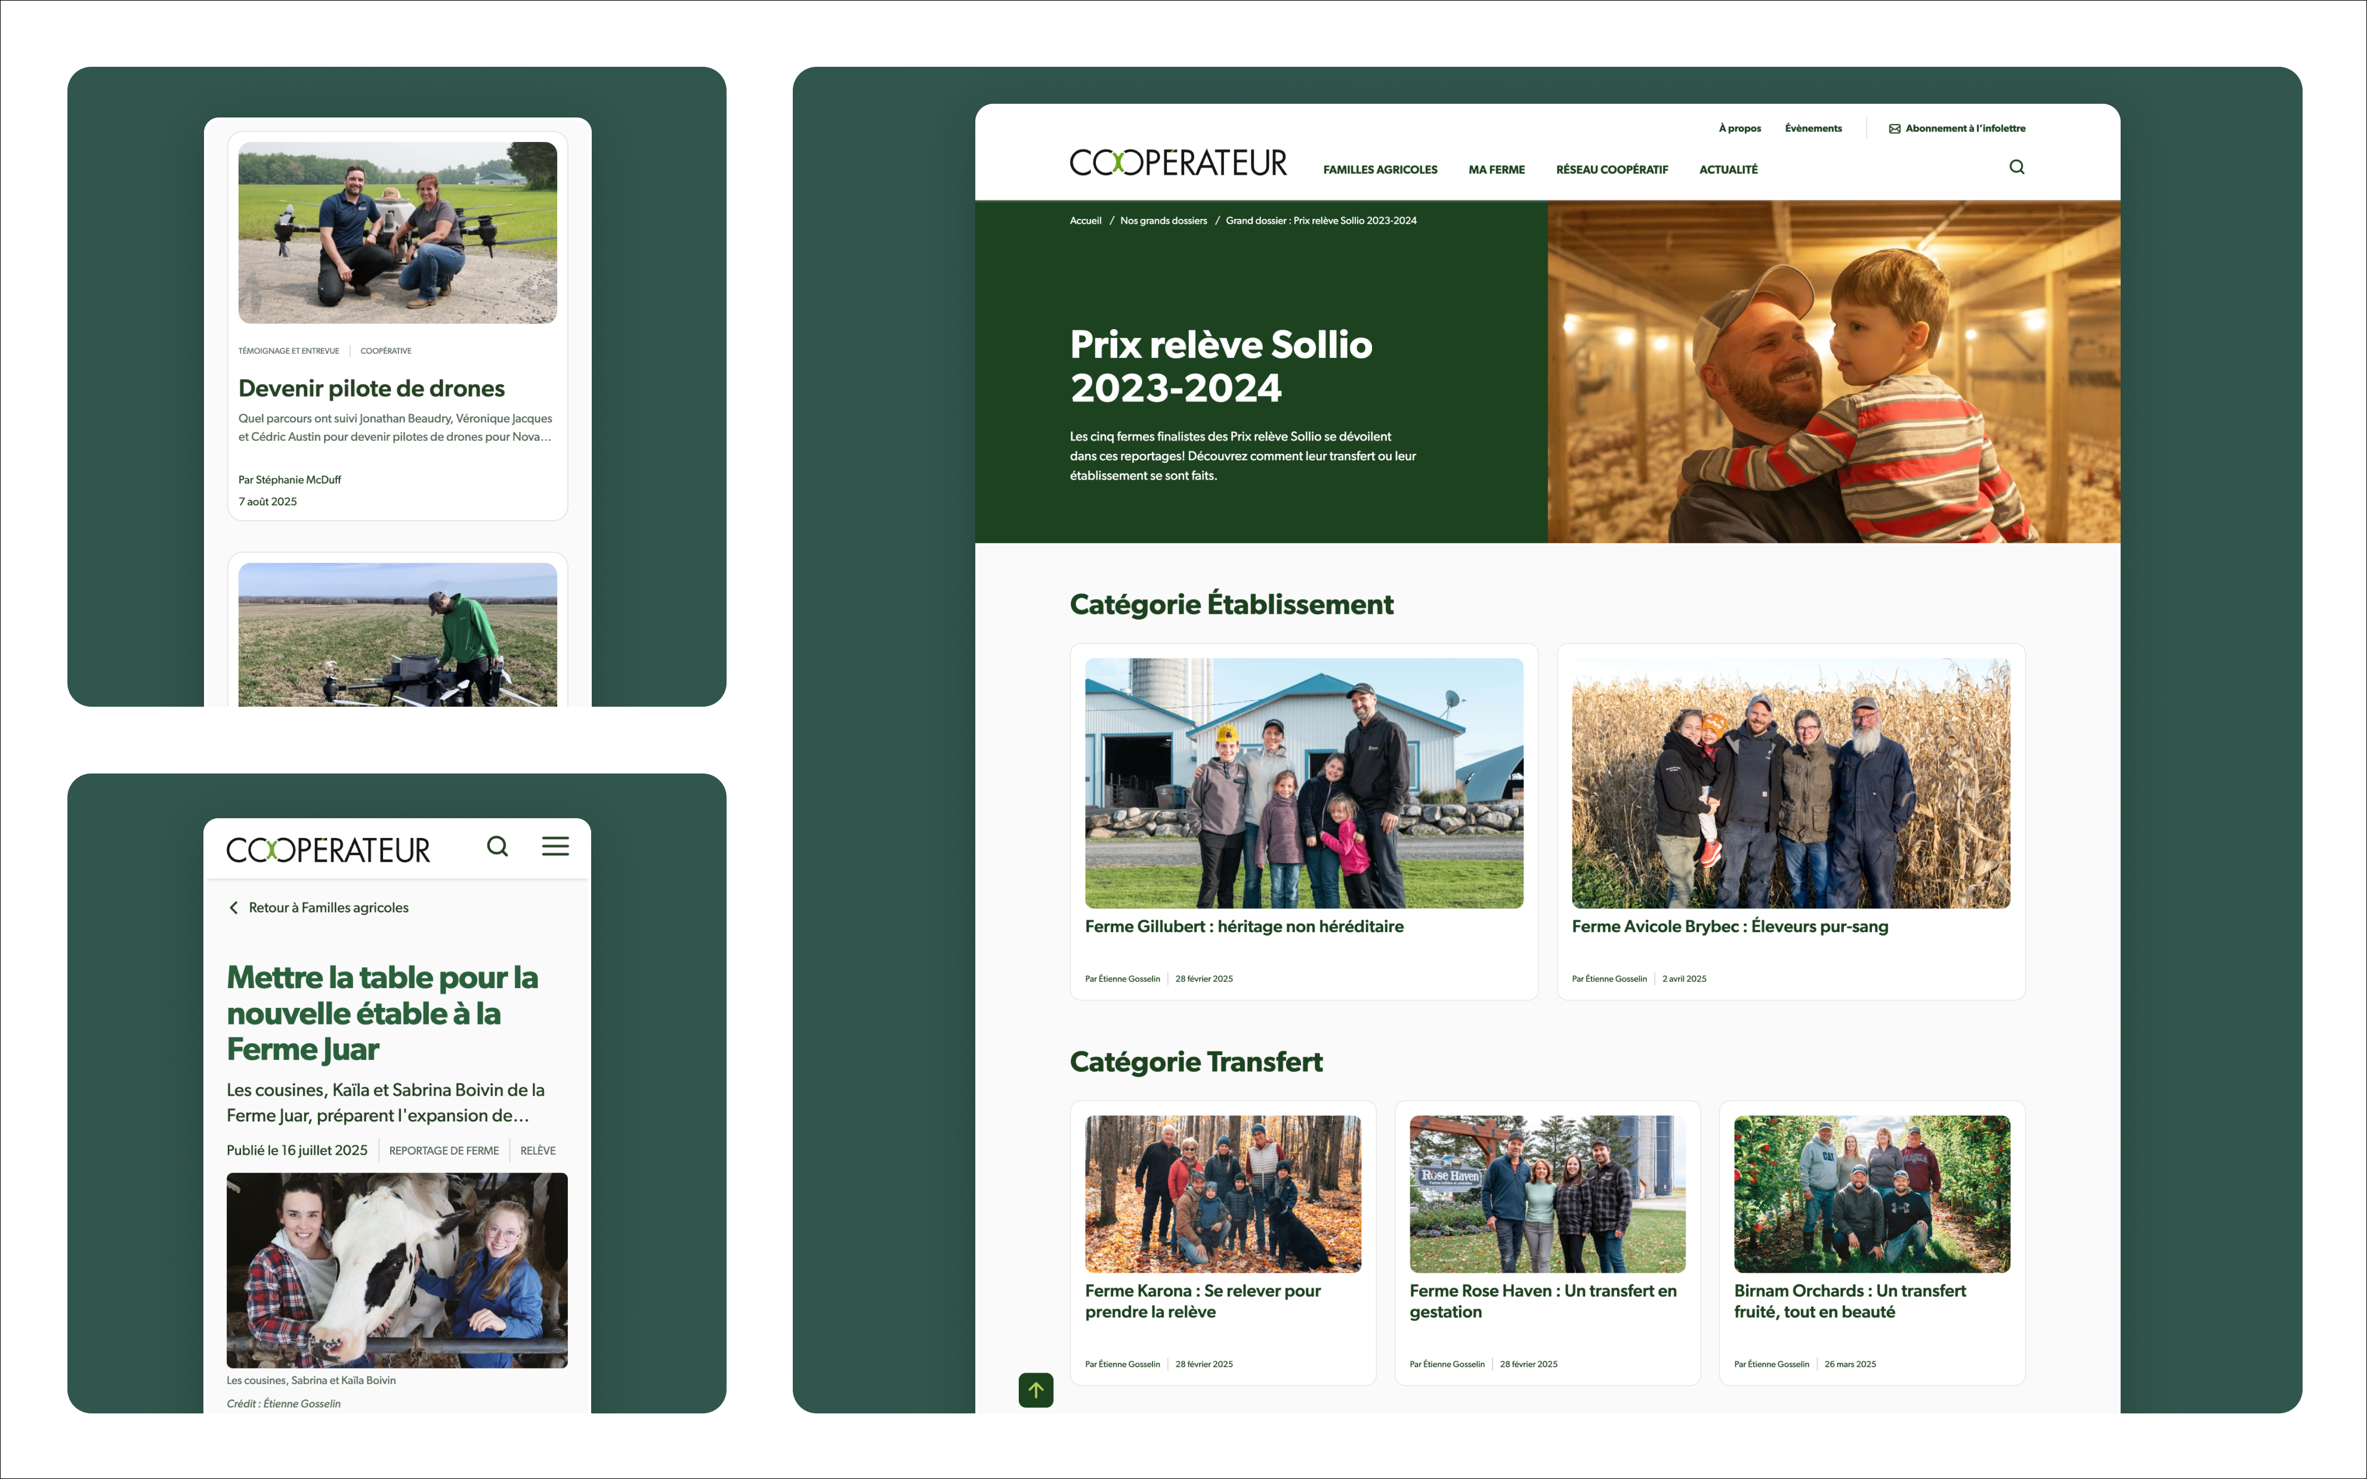This screenshot has width=2367, height=1479.
Task: Open the Ma ferme menu item
Action: coord(1495,170)
